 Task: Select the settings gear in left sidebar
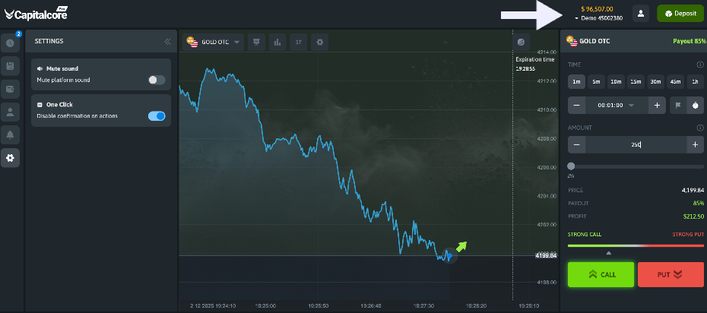[10, 158]
